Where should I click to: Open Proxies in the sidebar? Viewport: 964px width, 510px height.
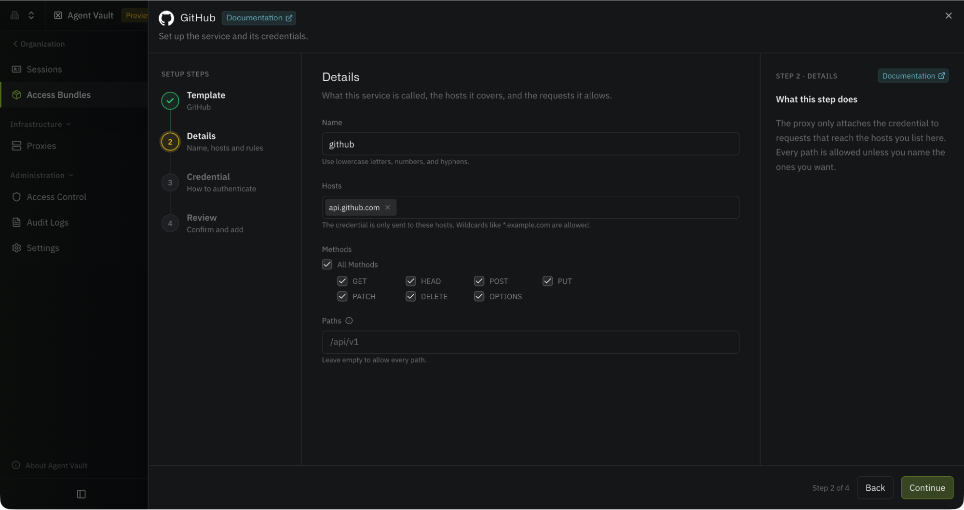tap(74, 146)
